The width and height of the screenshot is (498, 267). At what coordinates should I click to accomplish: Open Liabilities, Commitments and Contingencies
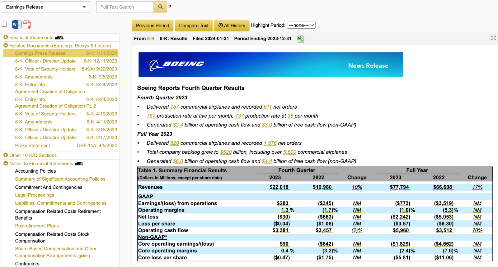coord(61,203)
